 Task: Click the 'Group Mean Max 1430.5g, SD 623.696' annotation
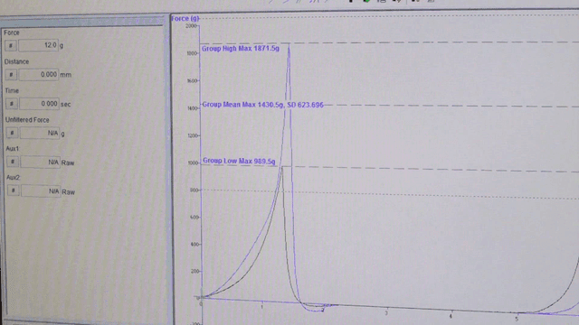(262, 105)
